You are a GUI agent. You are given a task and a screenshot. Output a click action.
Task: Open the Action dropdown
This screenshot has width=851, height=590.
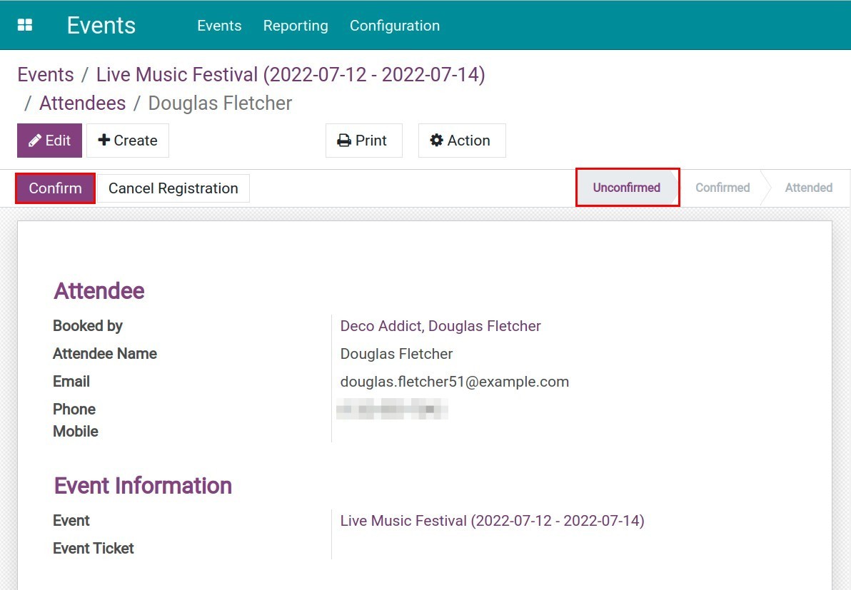tap(461, 140)
